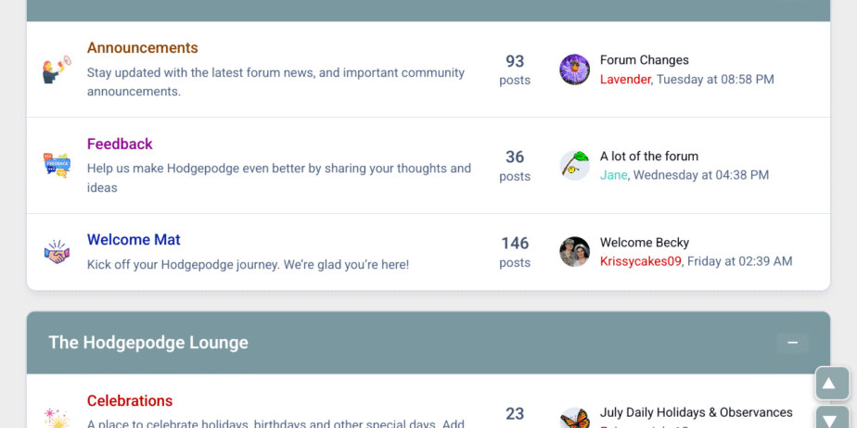The width and height of the screenshot is (857, 428).
Task: Click the Welcome Mat handshake icon
Action: [57, 251]
